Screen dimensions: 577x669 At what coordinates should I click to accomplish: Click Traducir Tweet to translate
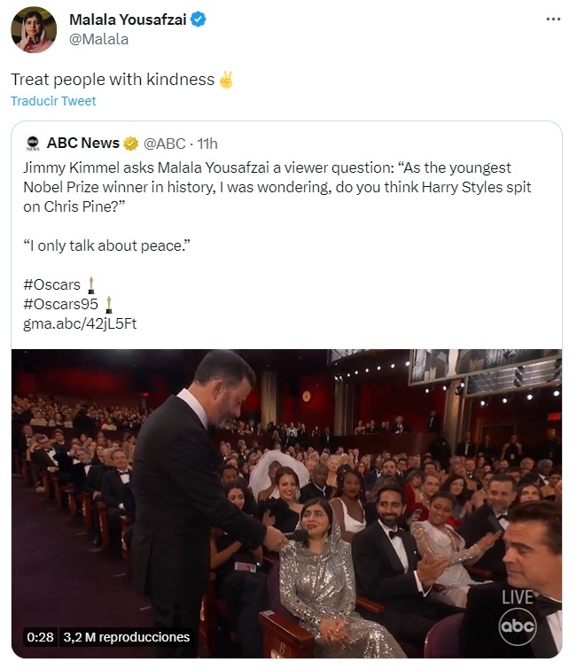(x=53, y=101)
